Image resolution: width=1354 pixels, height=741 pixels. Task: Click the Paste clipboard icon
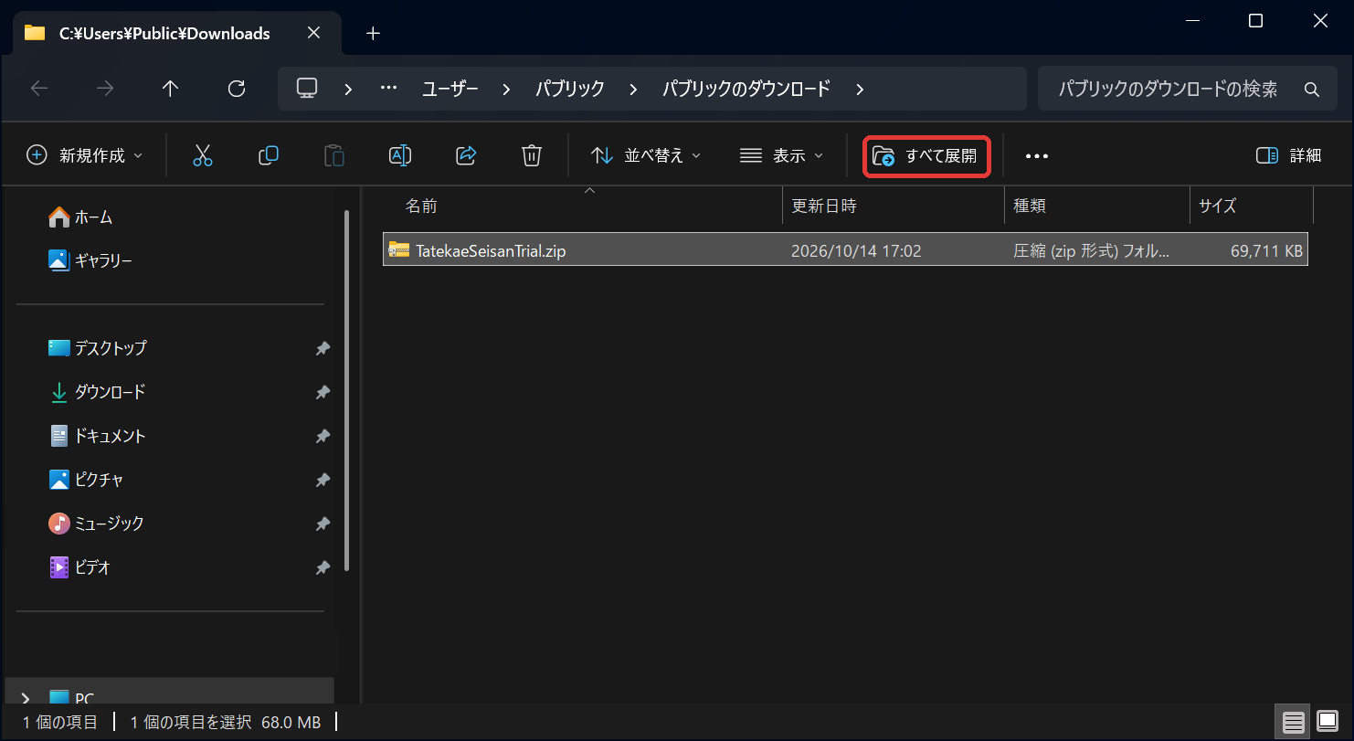[x=334, y=155]
